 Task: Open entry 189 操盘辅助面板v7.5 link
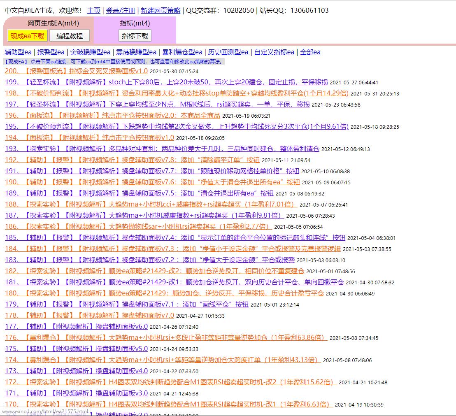(139, 193)
